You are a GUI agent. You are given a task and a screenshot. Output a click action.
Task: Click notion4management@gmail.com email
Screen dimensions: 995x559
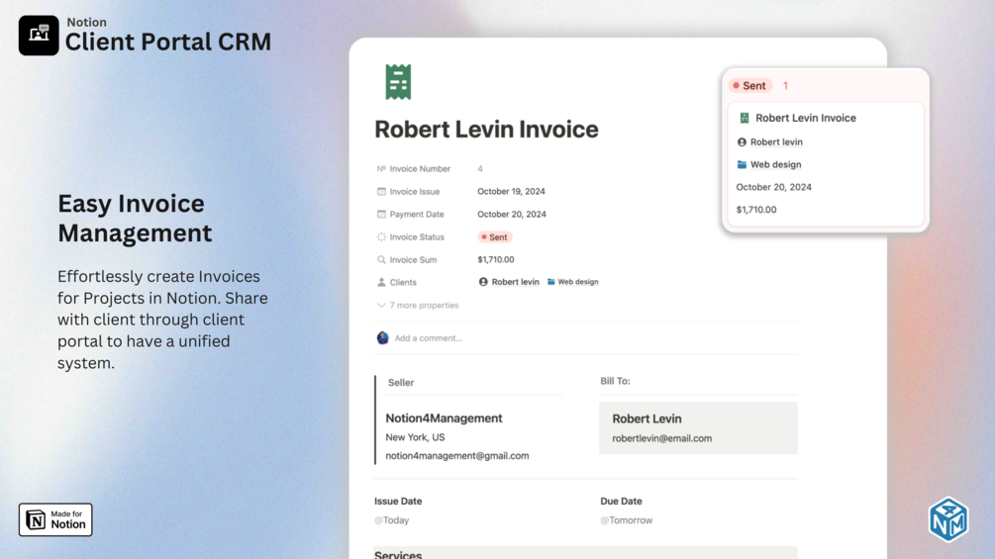pos(456,456)
